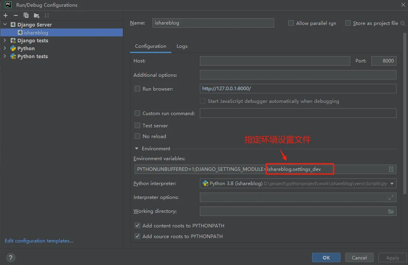Screen dimensions: 408x265
Task: Open Edit configuration templates link
Action: click(x=39, y=240)
